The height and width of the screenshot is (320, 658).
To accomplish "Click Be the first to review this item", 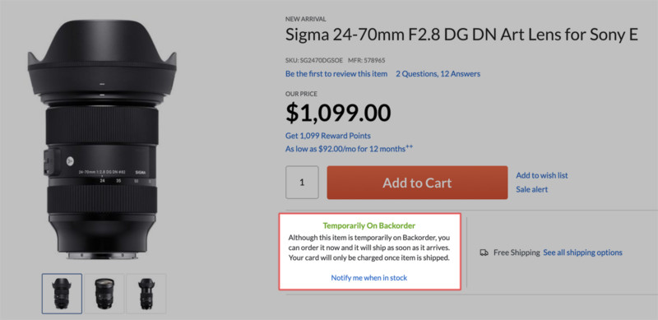I will click(336, 74).
